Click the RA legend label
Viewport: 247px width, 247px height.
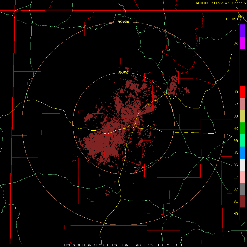(235, 141)
